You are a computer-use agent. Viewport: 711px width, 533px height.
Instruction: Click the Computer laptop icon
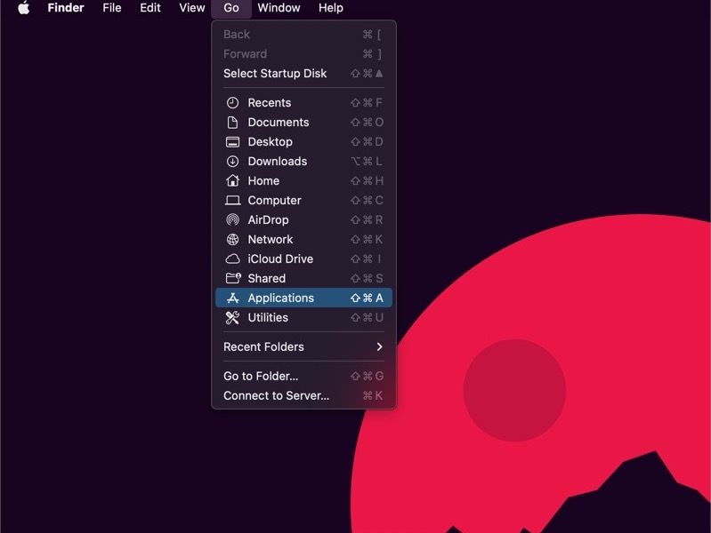point(232,200)
